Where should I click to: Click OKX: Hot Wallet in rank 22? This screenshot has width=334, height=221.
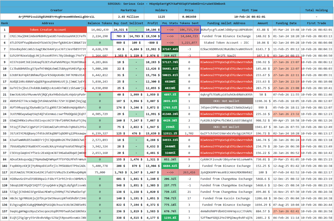click(x=226, y=101)
